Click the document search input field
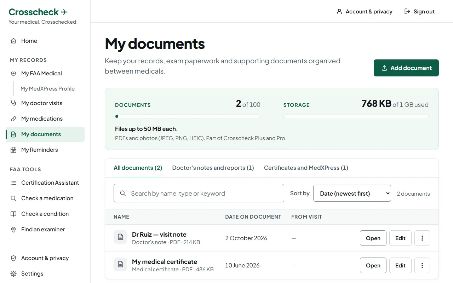This screenshot has height=283, width=453. 199,193
